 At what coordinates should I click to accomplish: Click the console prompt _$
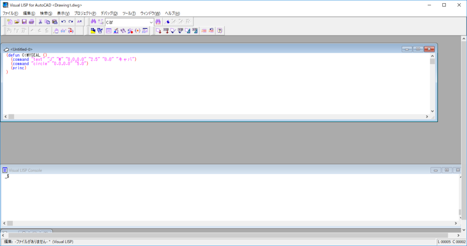[x=7, y=176]
